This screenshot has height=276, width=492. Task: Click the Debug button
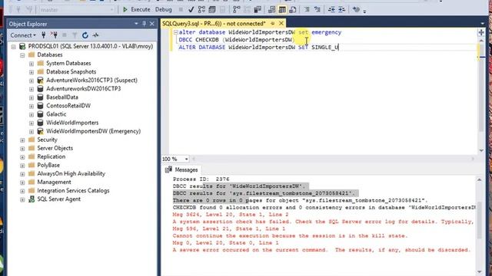tap(164, 10)
